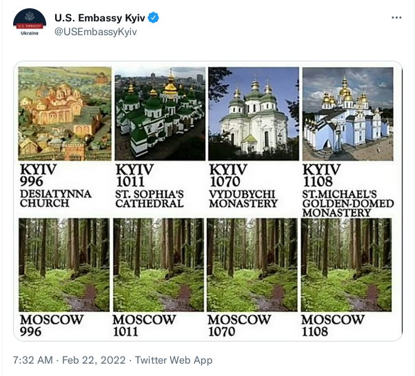
Task: Open the U.S. Embassy Kyiv display name
Action: [x=99, y=18]
